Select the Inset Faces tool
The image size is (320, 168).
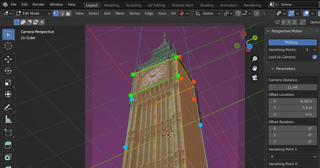[8, 157]
